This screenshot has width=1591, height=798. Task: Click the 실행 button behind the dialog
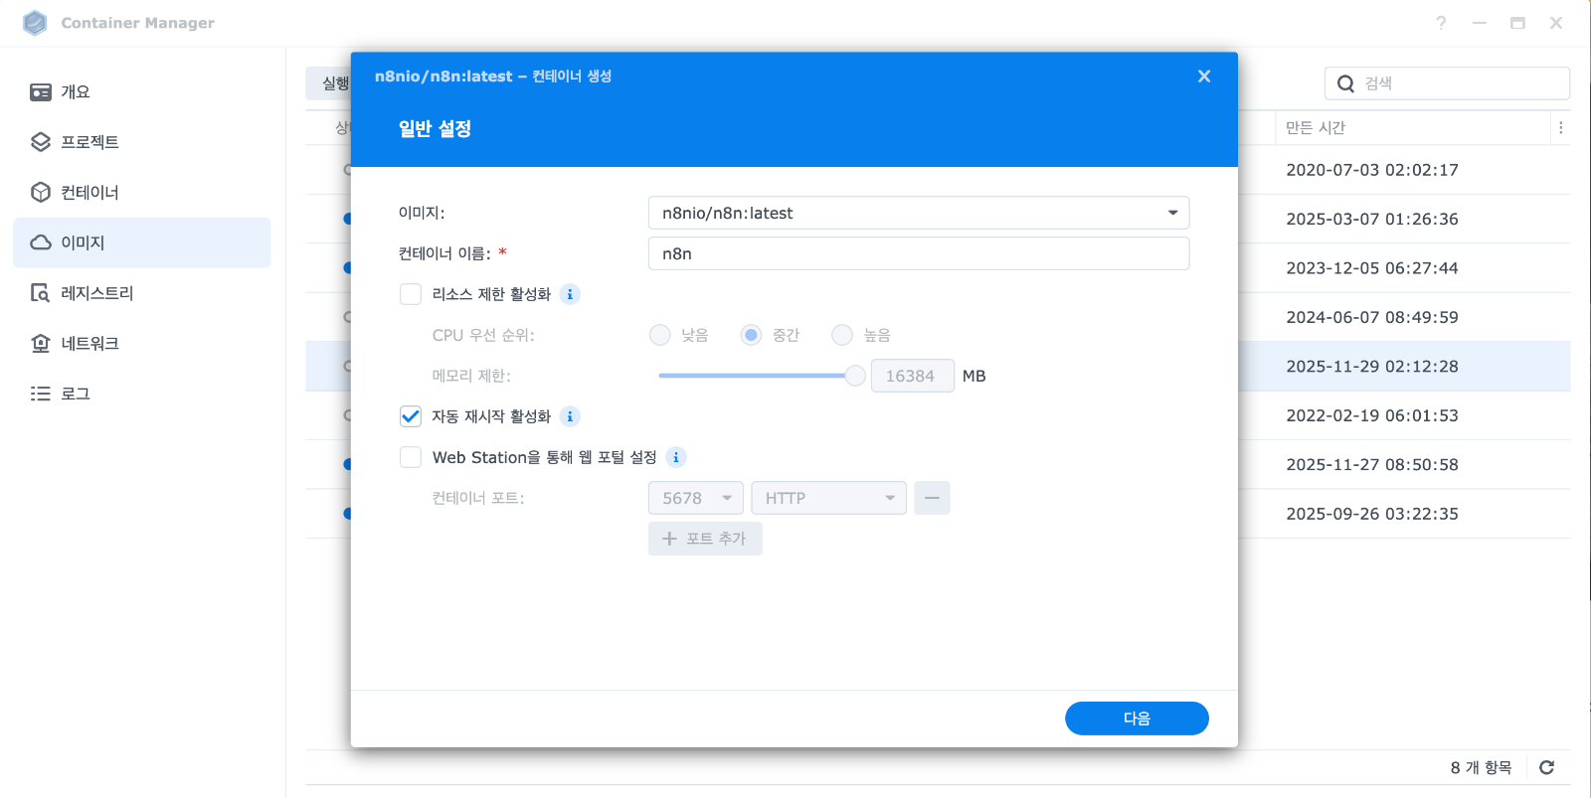coord(329,83)
